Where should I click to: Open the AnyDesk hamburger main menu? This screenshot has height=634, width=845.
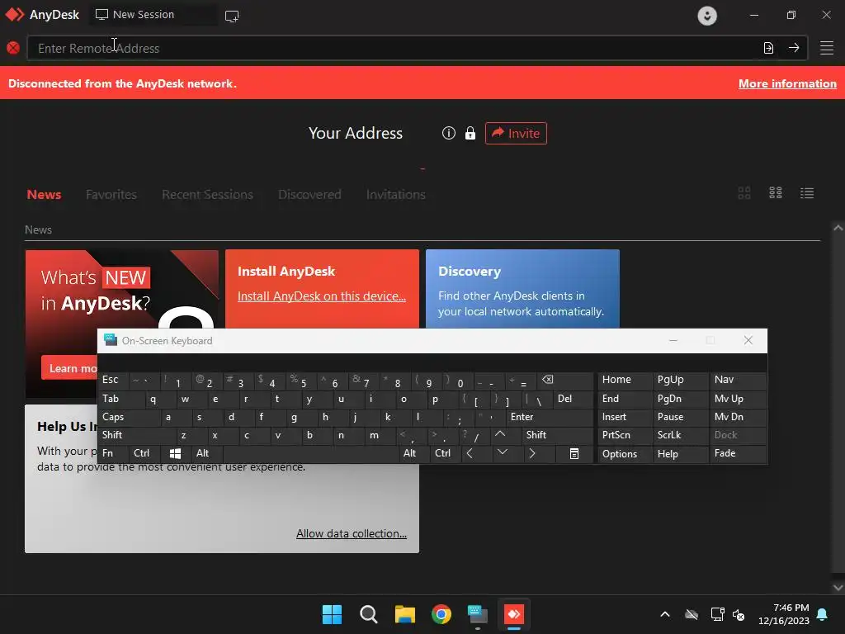pos(827,48)
